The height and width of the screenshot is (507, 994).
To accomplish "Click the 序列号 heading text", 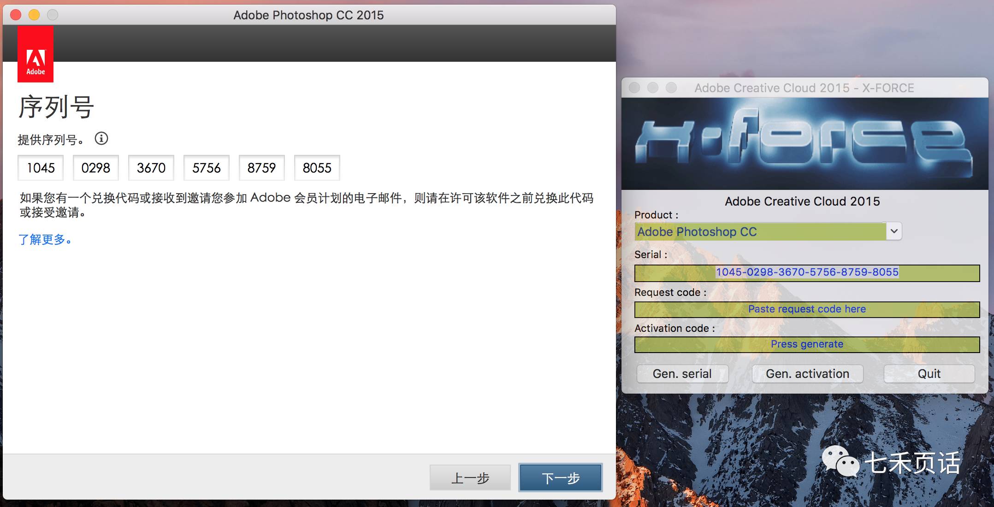I will coord(56,107).
